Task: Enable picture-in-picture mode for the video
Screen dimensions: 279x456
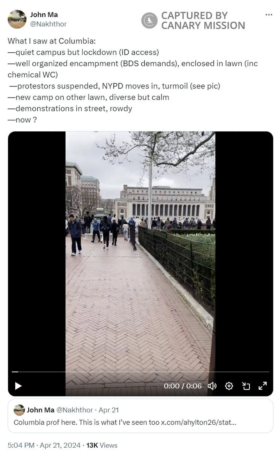Action: 246,386
